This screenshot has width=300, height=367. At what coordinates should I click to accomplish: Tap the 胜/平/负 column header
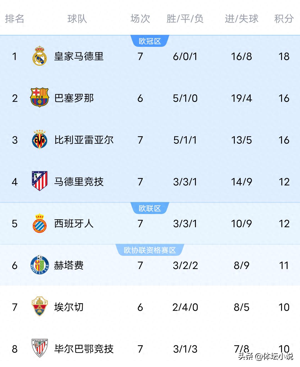tap(185, 19)
